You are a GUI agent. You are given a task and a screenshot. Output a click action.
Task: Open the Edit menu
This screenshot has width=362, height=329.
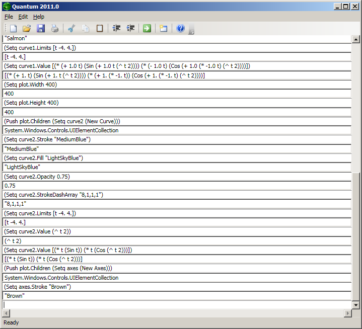[23, 17]
